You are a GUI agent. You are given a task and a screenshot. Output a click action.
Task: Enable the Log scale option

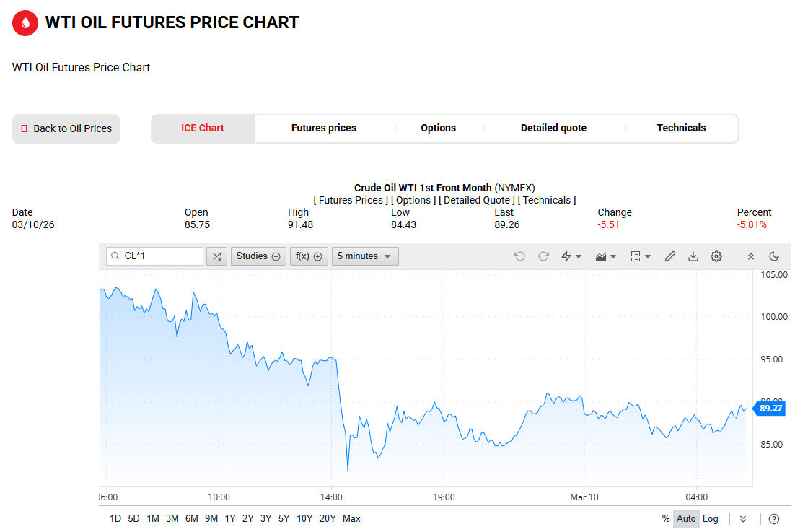tap(711, 518)
